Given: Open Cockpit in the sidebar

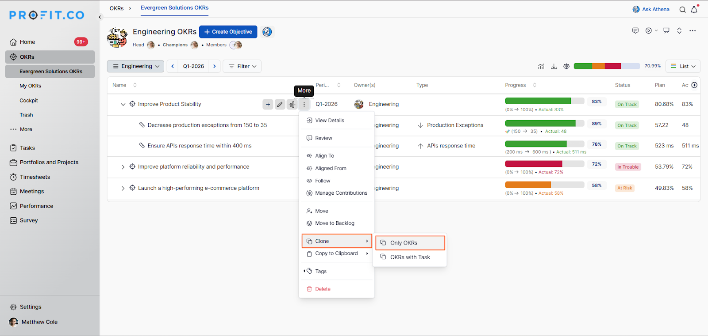Looking at the screenshot, I should (29, 101).
